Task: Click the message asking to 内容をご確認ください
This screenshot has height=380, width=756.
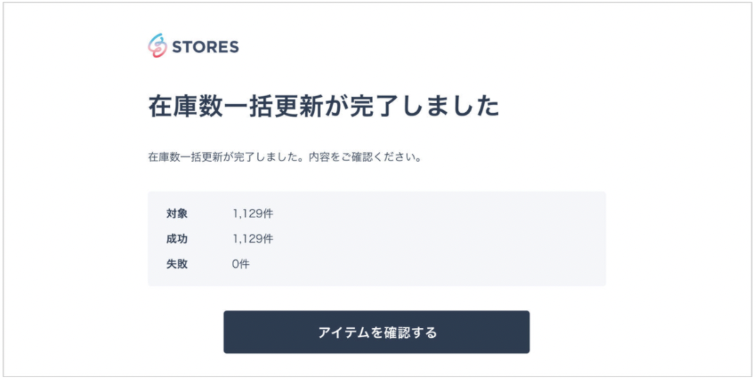Action: [285, 157]
